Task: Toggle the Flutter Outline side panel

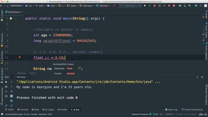Action: coord(206,30)
